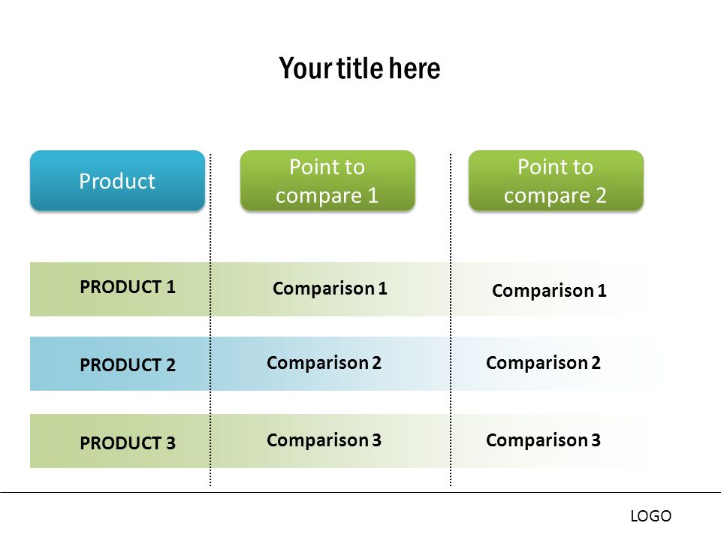Image resolution: width=721 pixels, height=541 pixels.
Task: Select the dotted divider before Point to compare 2
Action: tap(450, 320)
